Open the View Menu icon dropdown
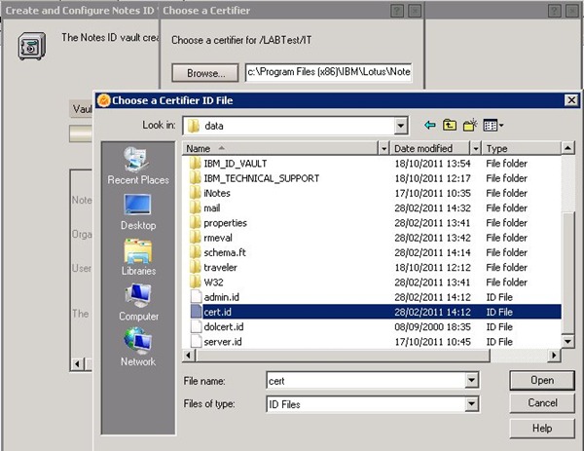Viewport: 584px width, 451px height. [x=493, y=126]
